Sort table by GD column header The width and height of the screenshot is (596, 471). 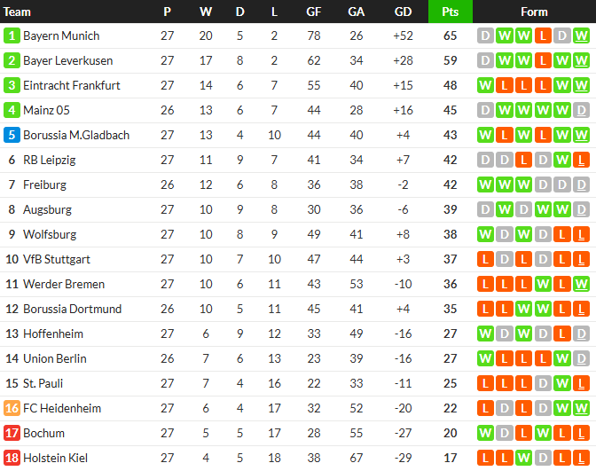click(x=403, y=12)
